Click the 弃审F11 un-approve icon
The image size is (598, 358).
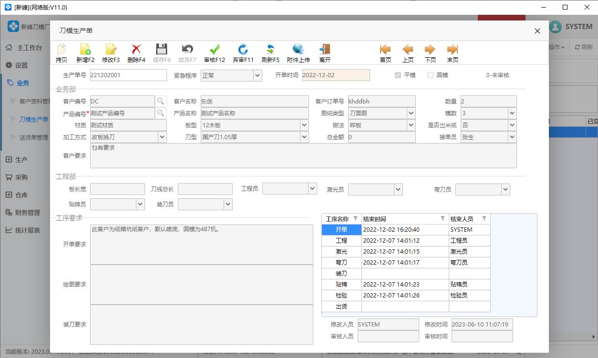point(243,49)
